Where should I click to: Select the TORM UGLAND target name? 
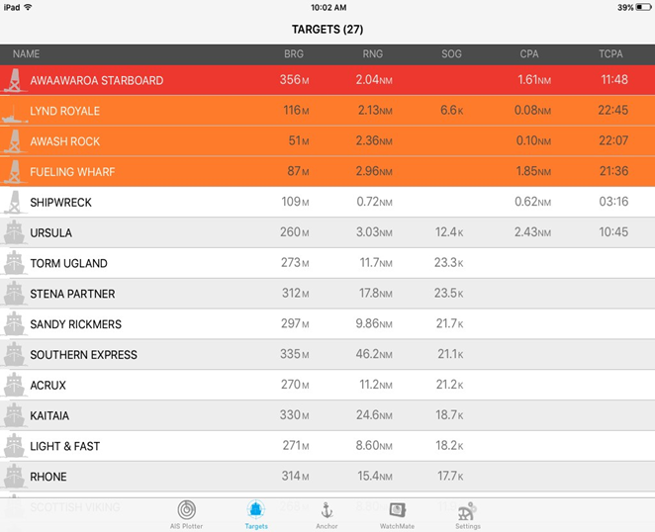68,263
